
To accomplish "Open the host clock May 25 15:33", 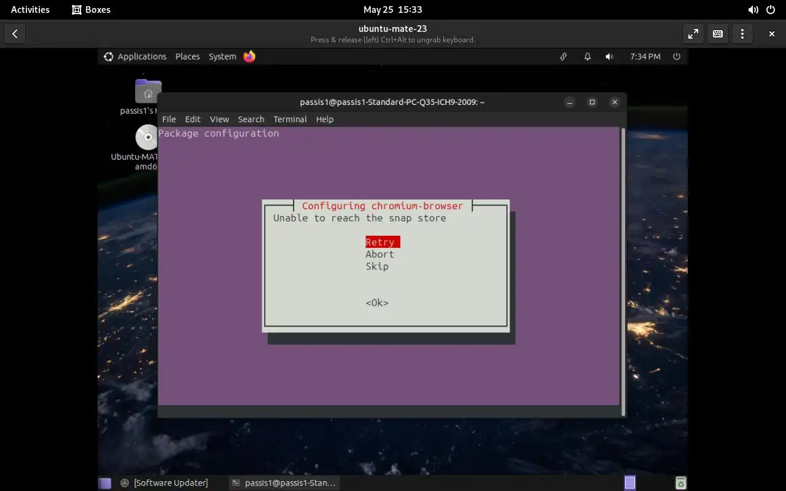I will (x=393, y=10).
